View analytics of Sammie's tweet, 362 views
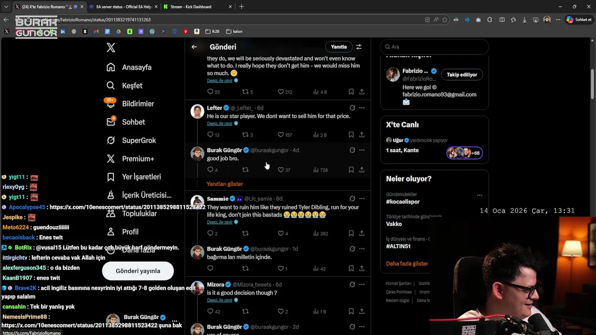Image resolution: width=596 pixels, height=335 pixels. (320, 233)
